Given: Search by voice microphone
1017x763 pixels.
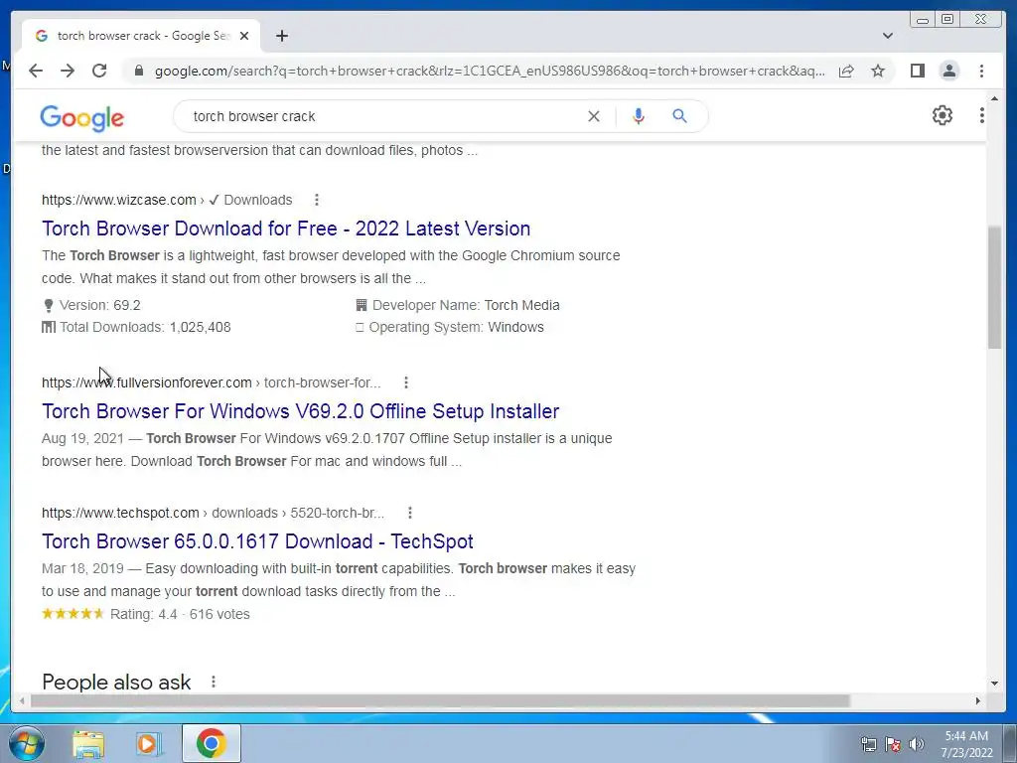Looking at the screenshot, I should [639, 116].
